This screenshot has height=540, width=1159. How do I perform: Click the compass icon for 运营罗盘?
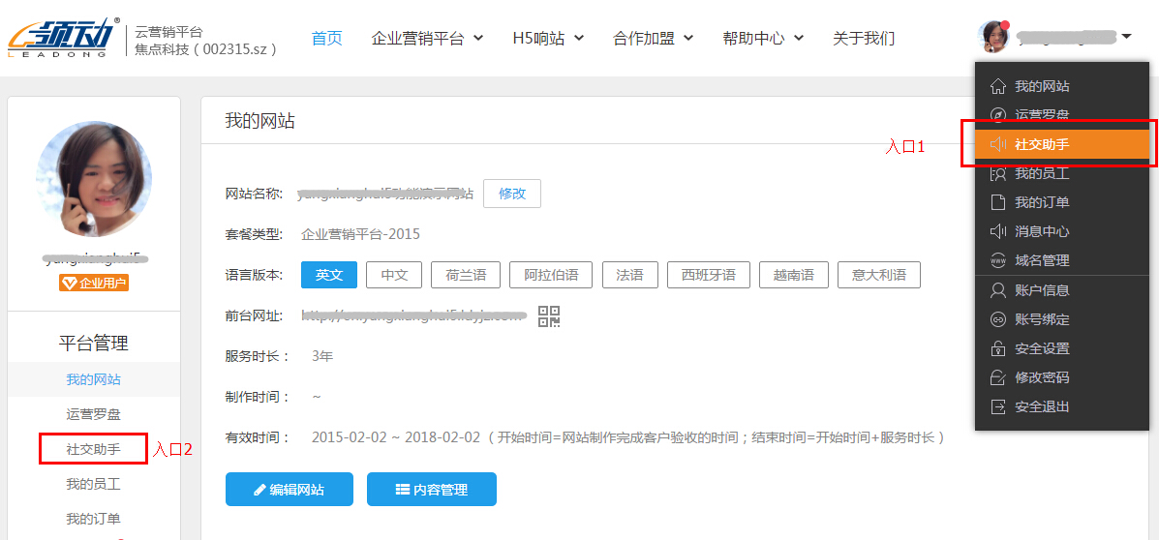coord(998,115)
